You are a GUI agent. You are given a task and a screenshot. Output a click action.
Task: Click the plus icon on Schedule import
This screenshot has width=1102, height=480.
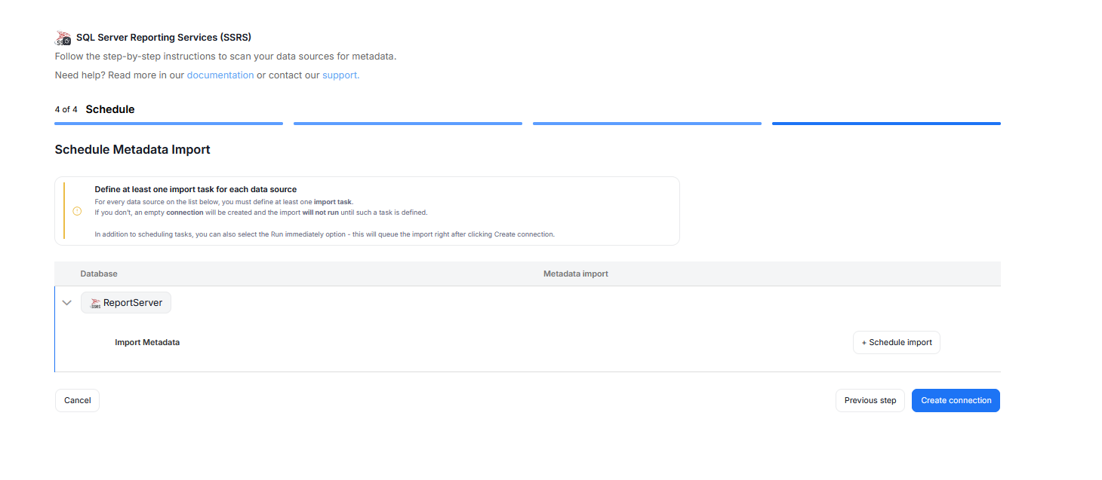[x=864, y=343]
